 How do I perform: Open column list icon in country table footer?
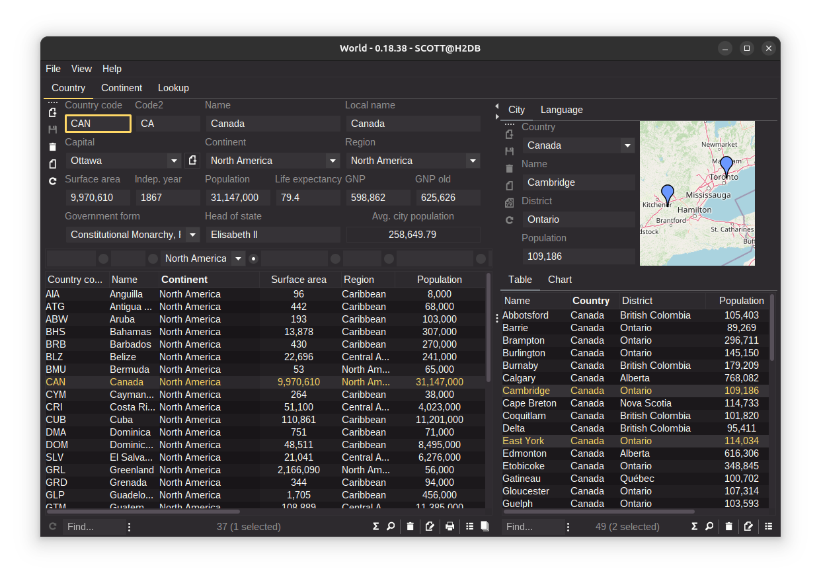point(470,527)
